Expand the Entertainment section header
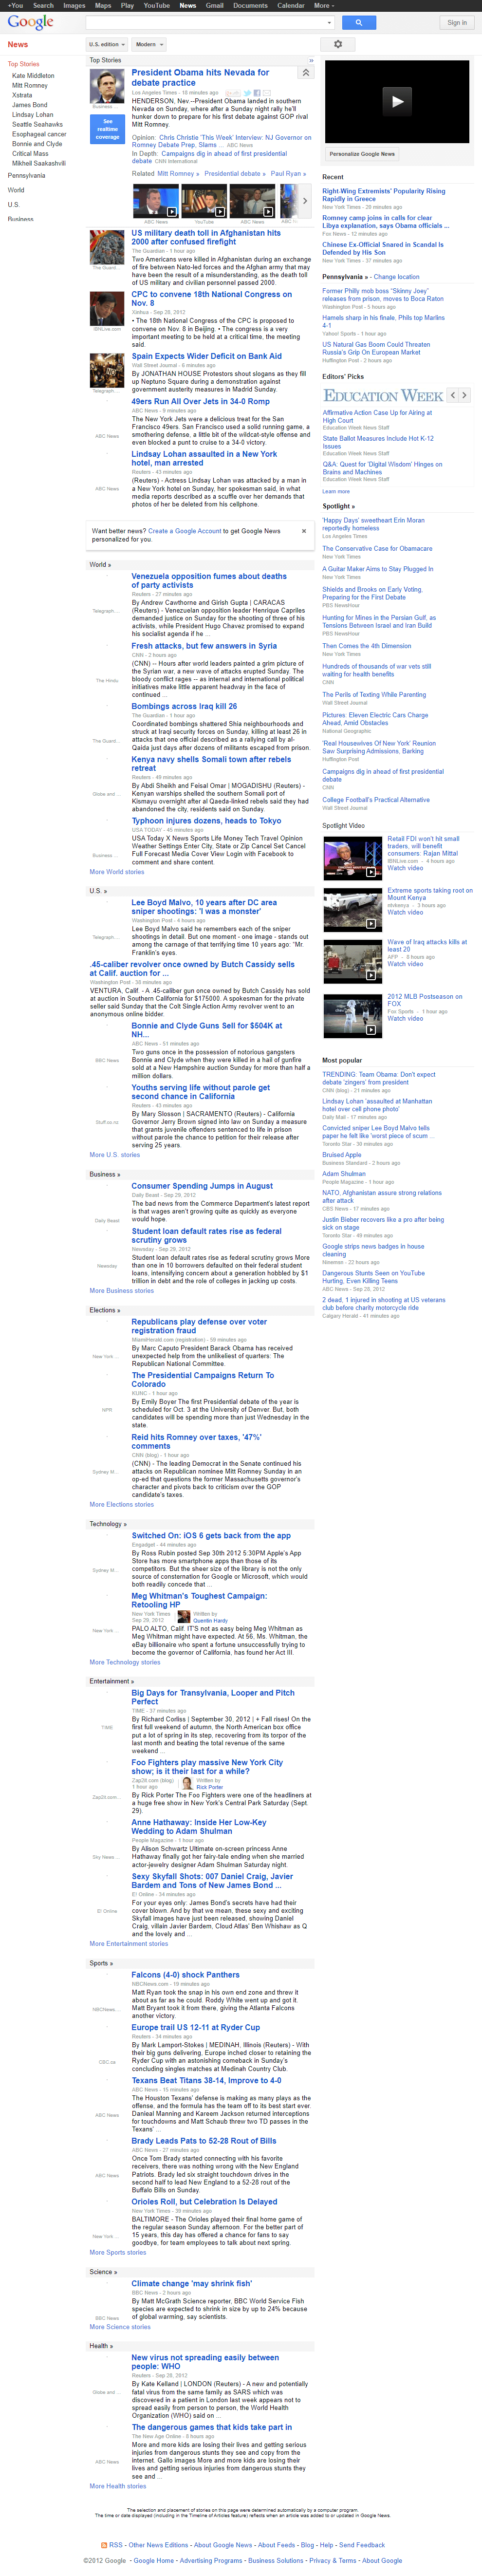482x2576 pixels. pos(112,1681)
